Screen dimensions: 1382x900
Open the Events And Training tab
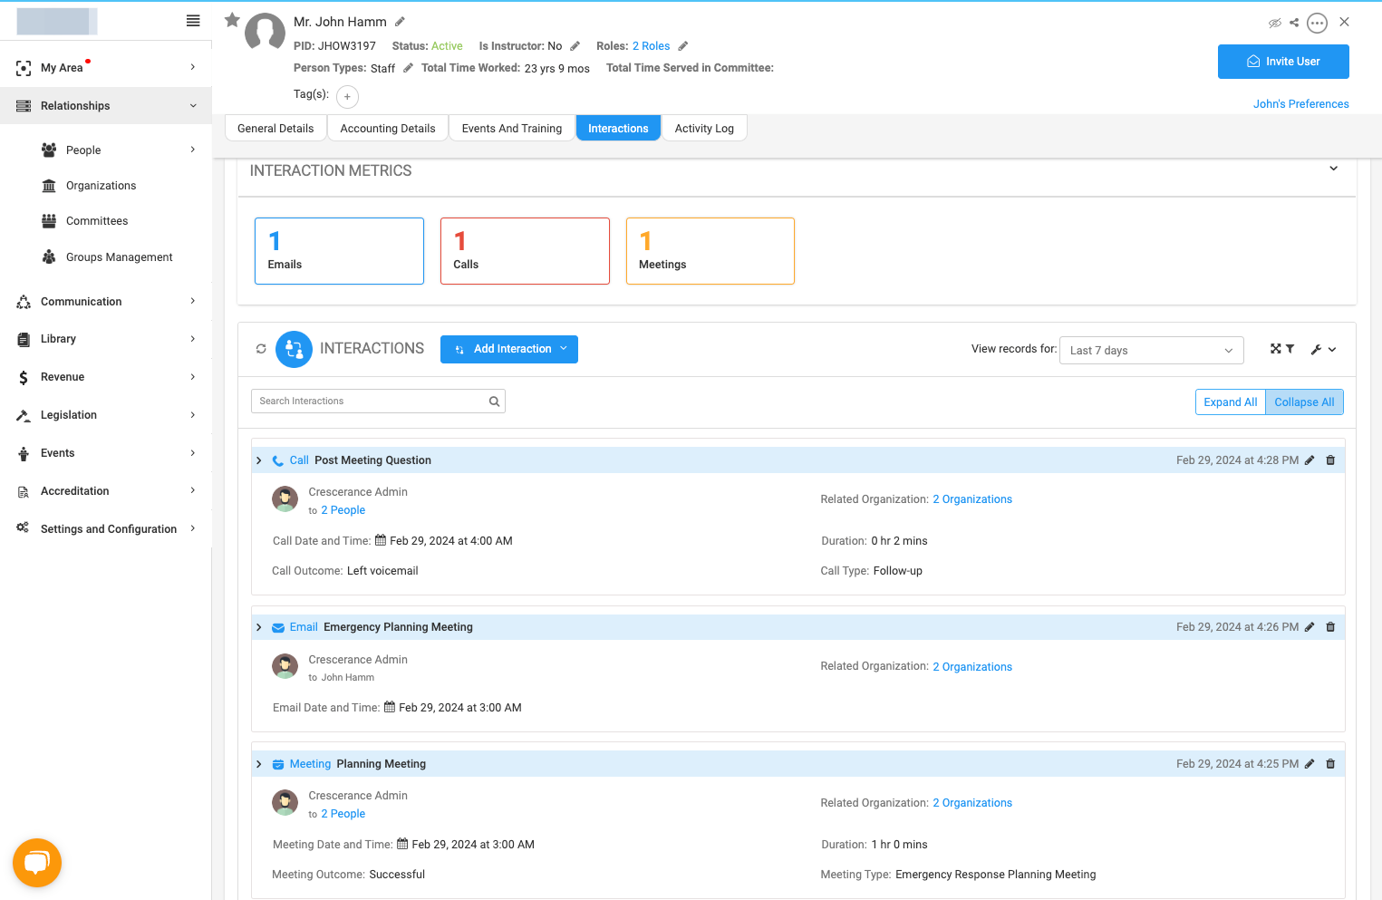click(512, 129)
